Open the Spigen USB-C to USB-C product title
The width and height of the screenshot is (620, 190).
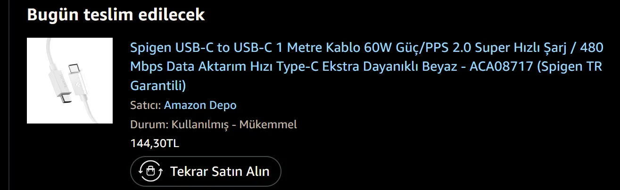367,66
